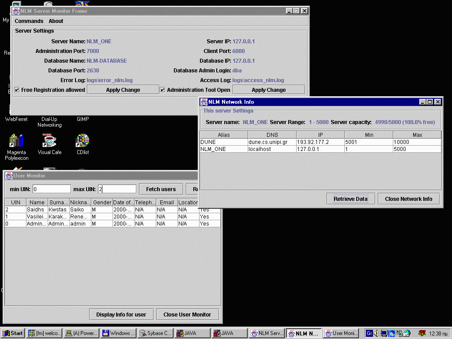Click the Retrieve Data button
Screen dimensions: 452x339
click(x=350, y=199)
